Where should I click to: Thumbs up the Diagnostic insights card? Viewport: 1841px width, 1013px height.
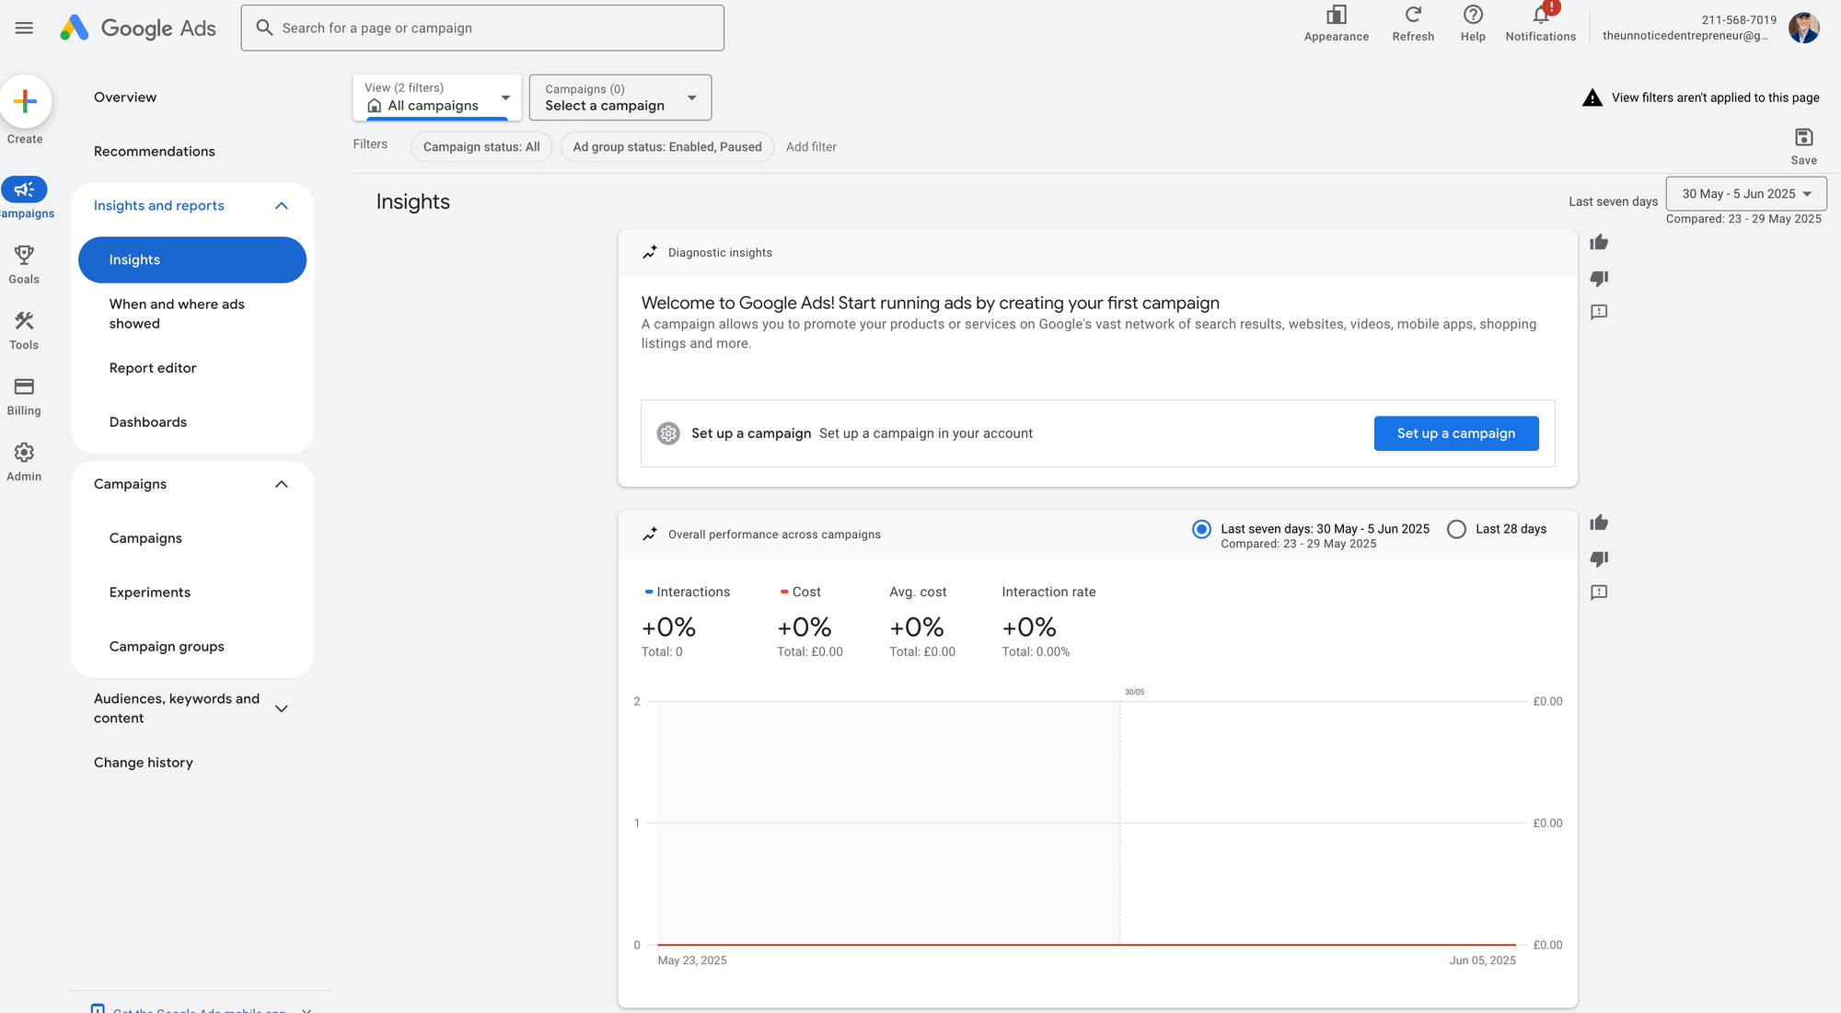(1599, 243)
